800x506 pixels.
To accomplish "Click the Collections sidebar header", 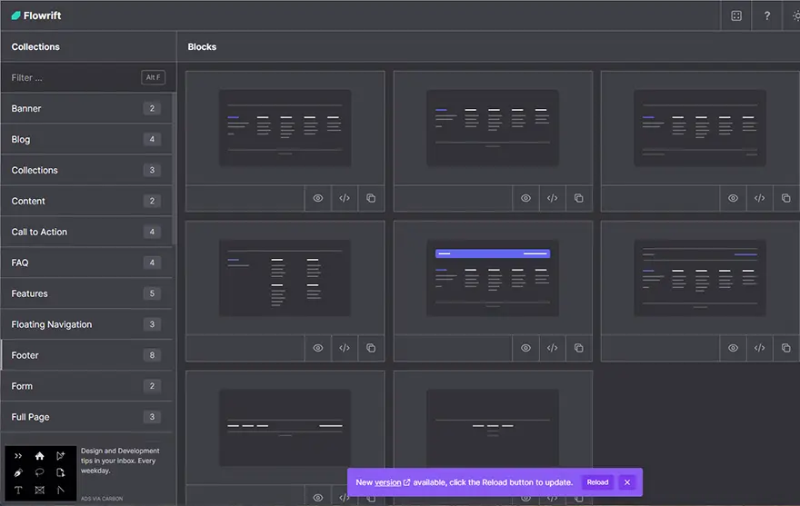I will point(35,47).
